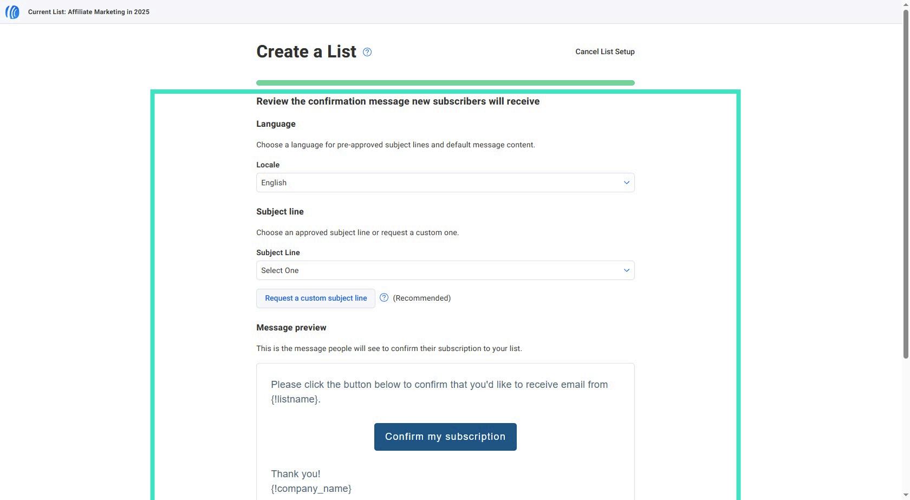Image resolution: width=910 pixels, height=500 pixels.
Task: Click the scrollbar down arrow
Action: pos(906,496)
